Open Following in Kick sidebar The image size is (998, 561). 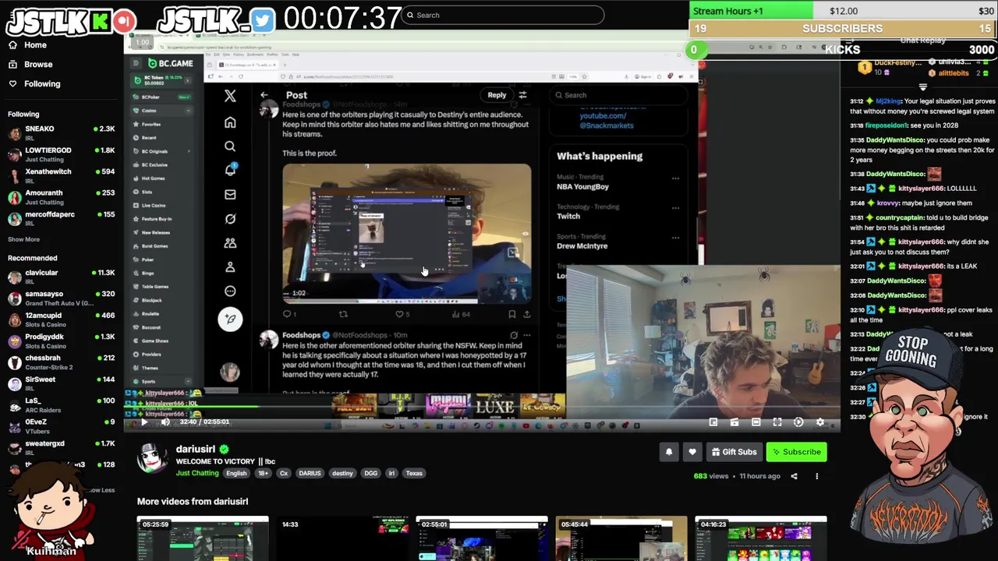(34, 83)
